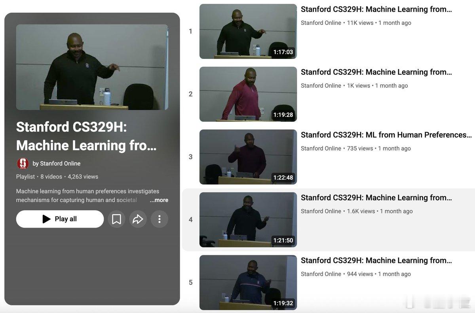The height and width of the screenshot is (313, 475).
Task: Click the 1:22:48 duration badge
Action: coord(283,178)
